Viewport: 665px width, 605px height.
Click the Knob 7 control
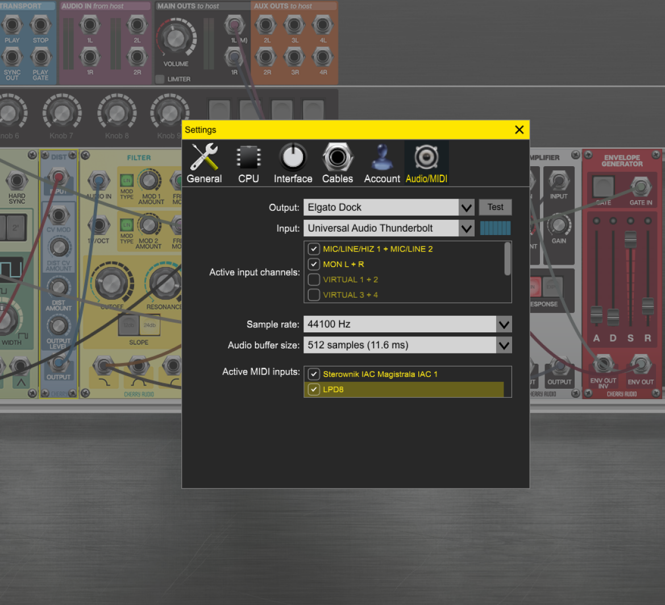62,113
